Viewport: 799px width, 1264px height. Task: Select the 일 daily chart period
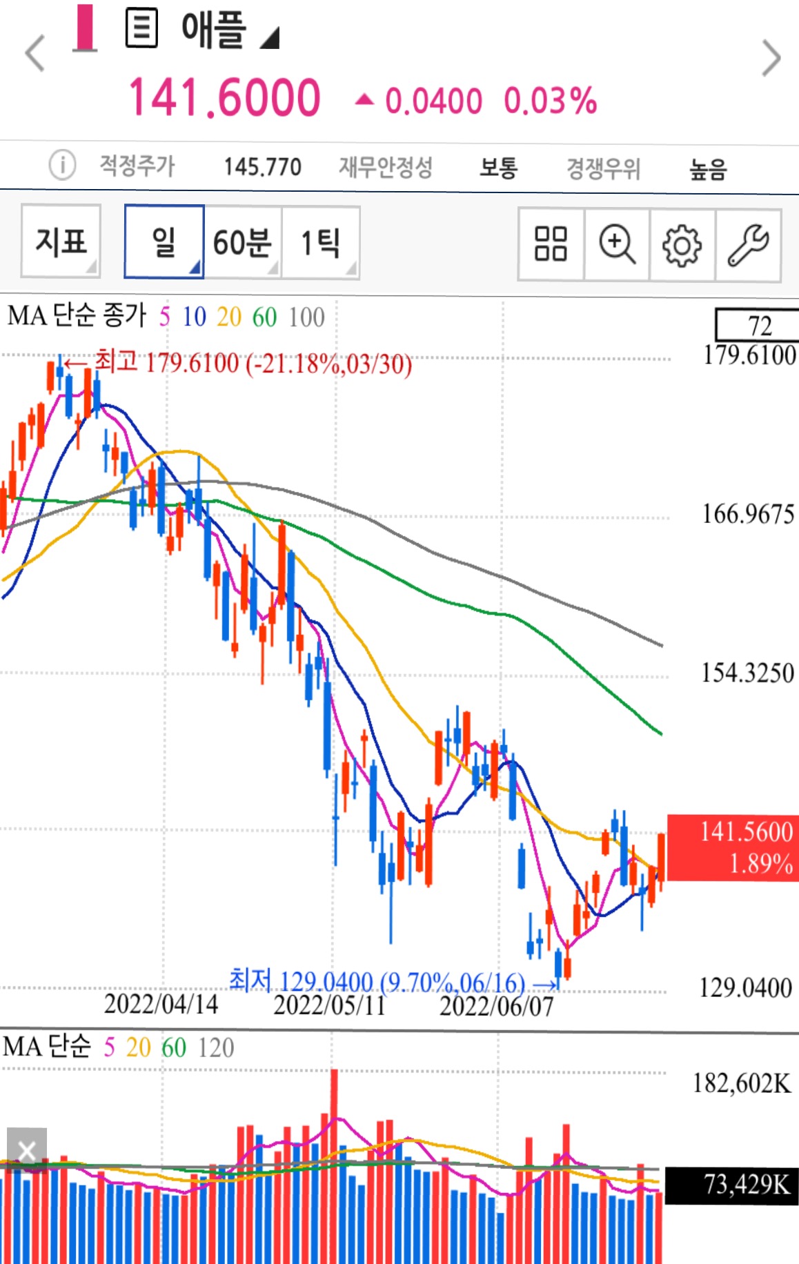164,241
